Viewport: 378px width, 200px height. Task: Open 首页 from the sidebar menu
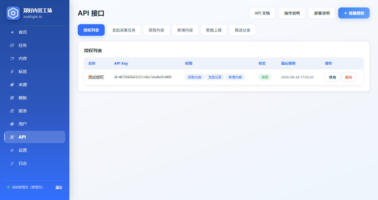(35, 32)
